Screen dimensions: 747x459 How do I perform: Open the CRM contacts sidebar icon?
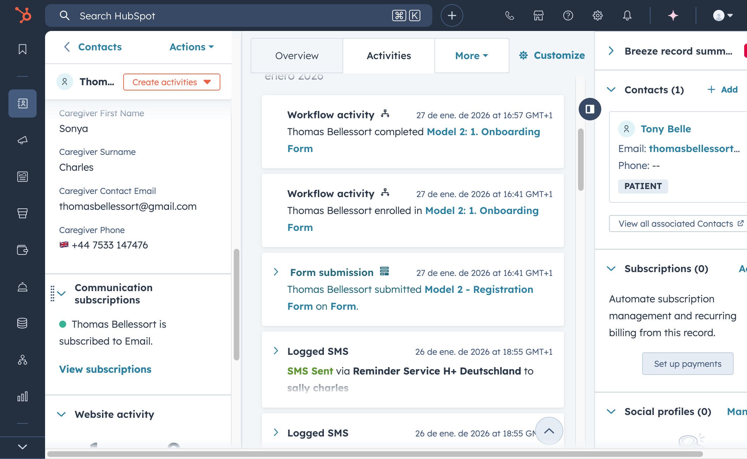point(23,103)
